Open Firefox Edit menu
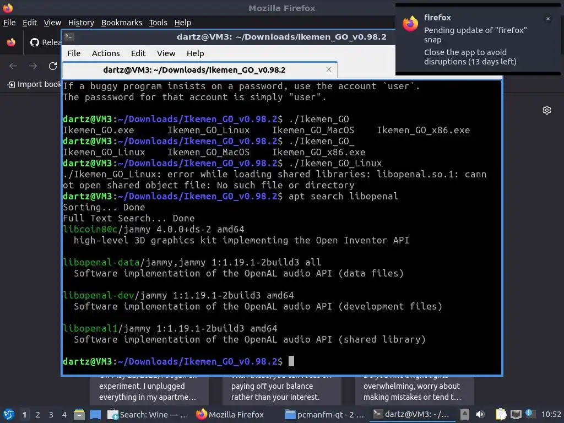564x423 pixels. tap(30, 23)
